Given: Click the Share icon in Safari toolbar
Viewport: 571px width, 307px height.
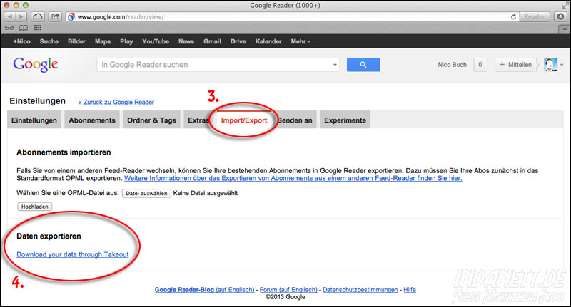Looking at the screenshot, I should (x=55, y=16).
